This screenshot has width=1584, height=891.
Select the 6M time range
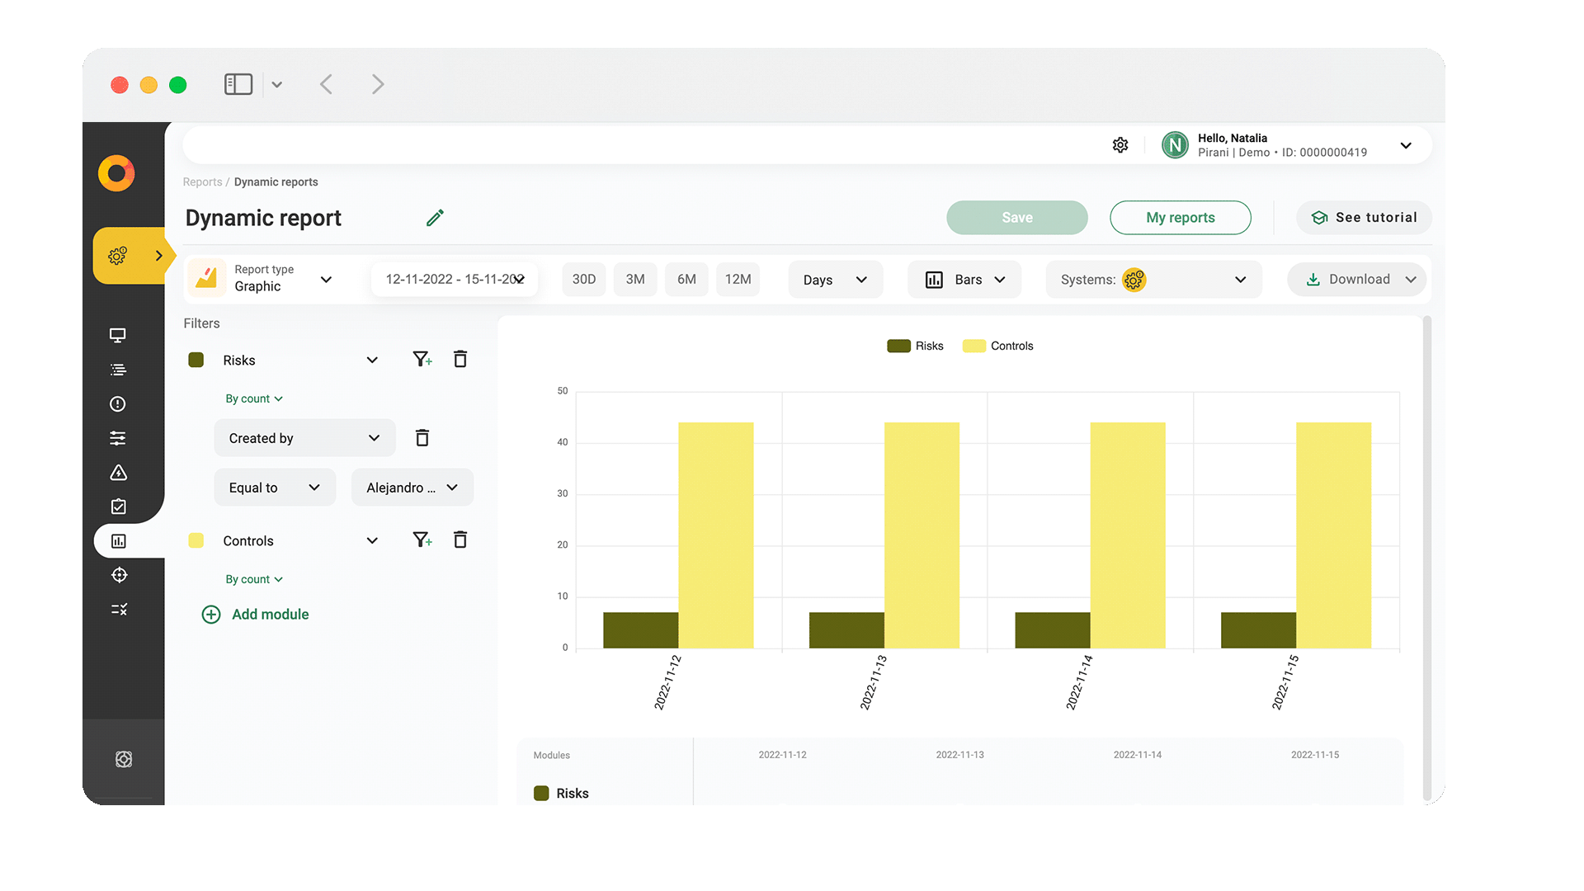pos(686,279)
